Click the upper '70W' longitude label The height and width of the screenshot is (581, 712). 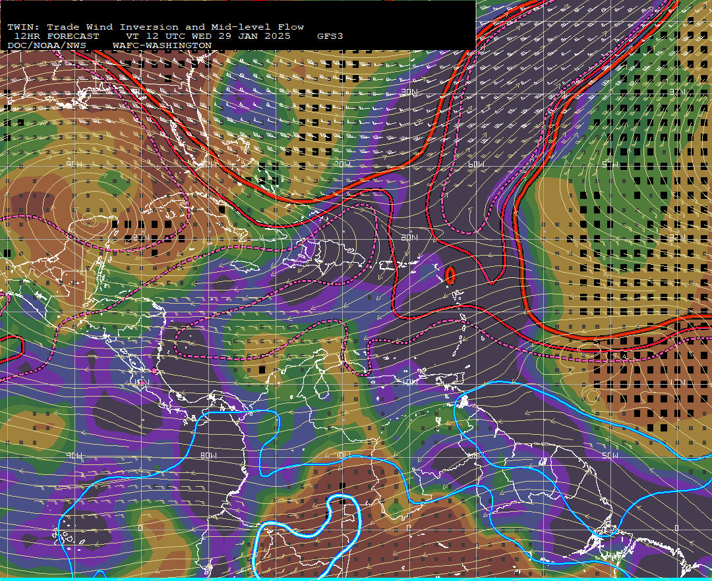(343, 164)
